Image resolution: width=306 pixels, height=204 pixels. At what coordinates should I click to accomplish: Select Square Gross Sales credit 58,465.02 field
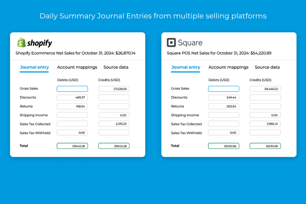tap(265, 89)
